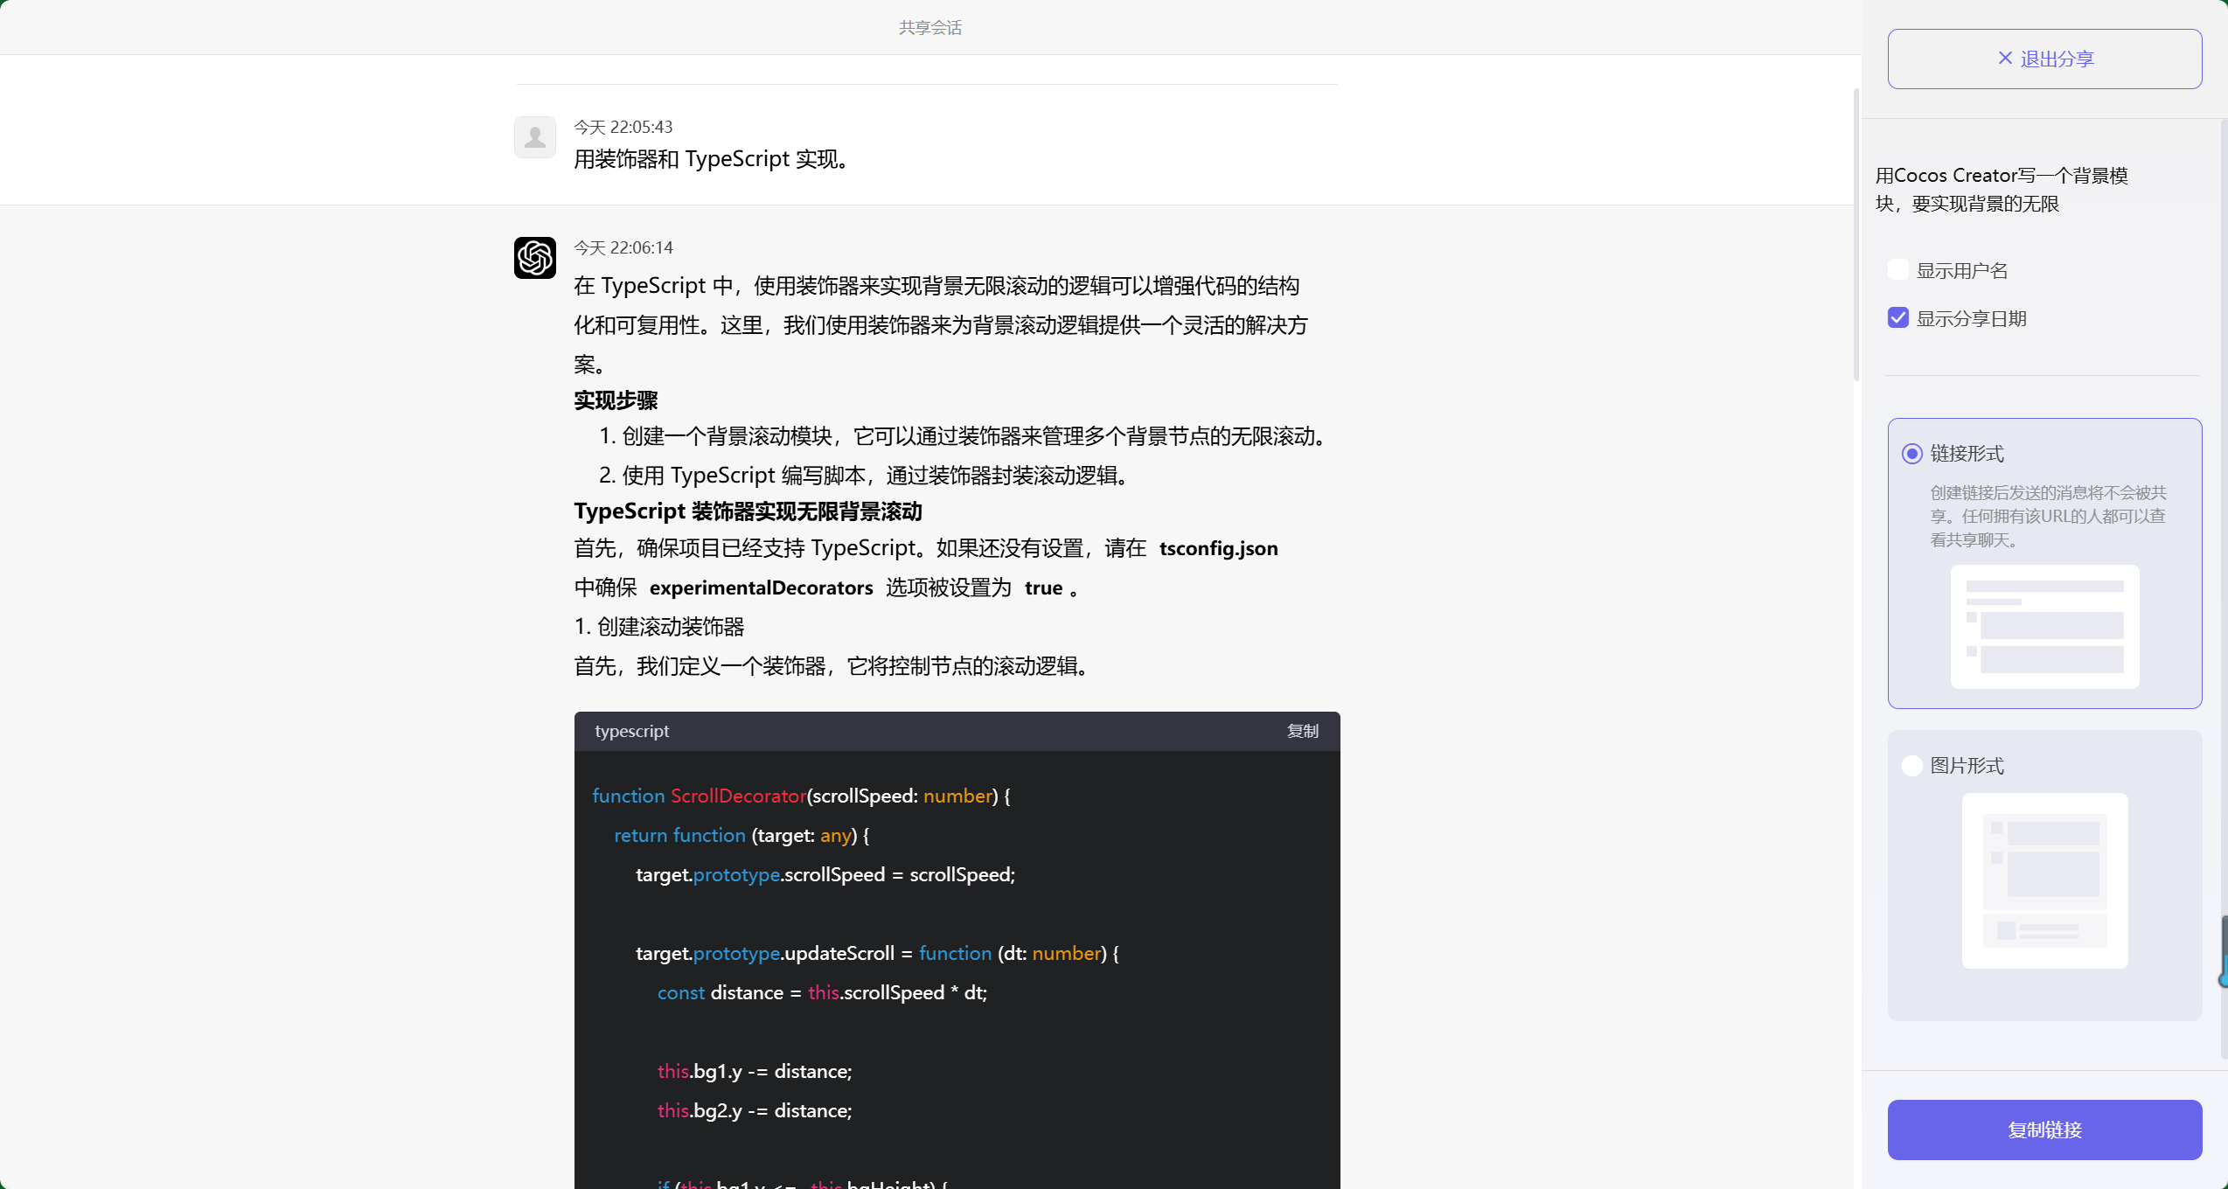Screen dimensions: 2228x1189
Task: Click the image preview placeholder graphic
Action: point(2044,880)
